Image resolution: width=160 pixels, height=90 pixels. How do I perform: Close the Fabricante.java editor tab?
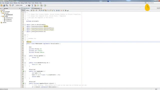tap(31, 8)
